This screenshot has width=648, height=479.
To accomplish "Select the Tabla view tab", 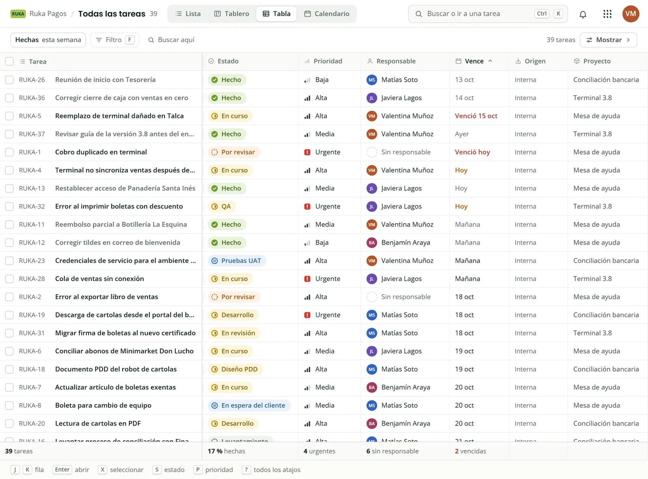I will (277, 14).
